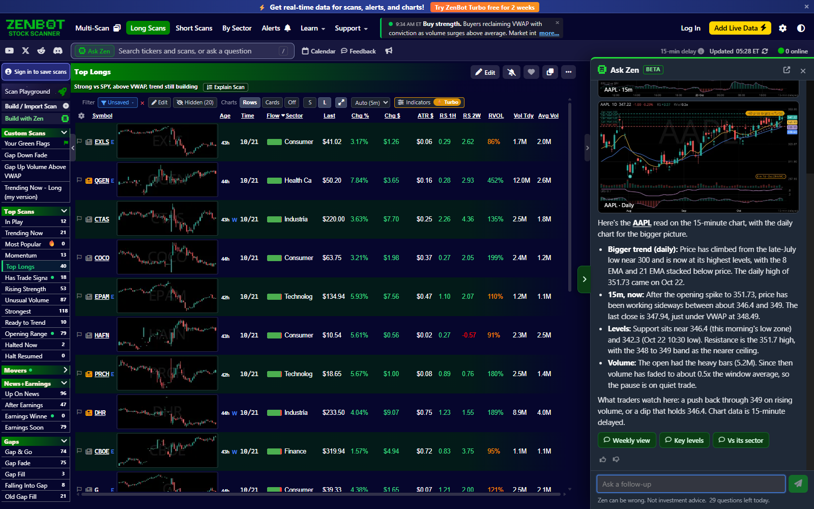
Task: Open the X (Twitter) social icon
Action: pyautogui.click(x=25, y=51)
